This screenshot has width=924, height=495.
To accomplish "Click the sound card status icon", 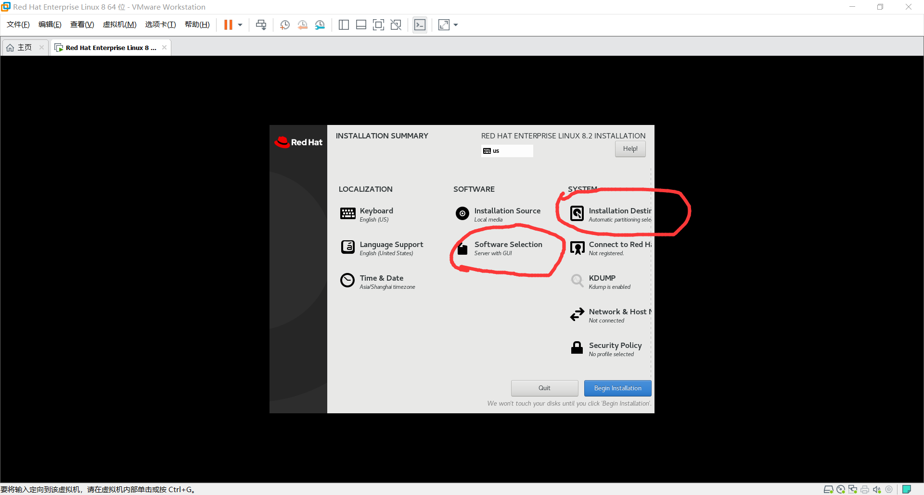I will click(x=877, y=489).
